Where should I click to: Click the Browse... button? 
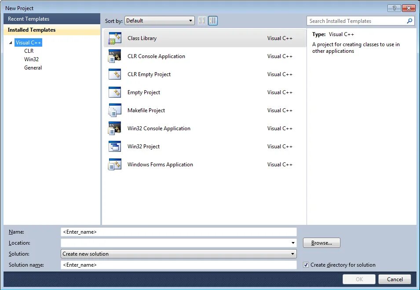(321, 243)
